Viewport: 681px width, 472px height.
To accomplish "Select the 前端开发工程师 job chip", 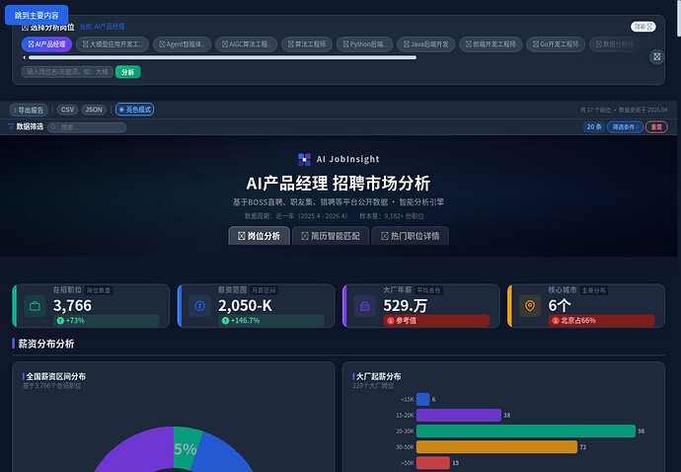I will coord(491,44).
